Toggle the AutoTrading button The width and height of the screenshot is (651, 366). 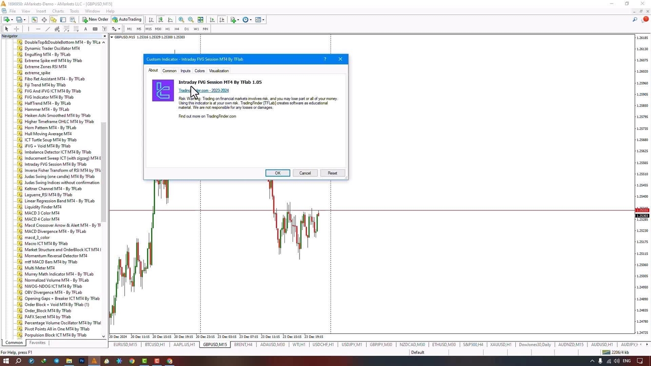(127, 20)
